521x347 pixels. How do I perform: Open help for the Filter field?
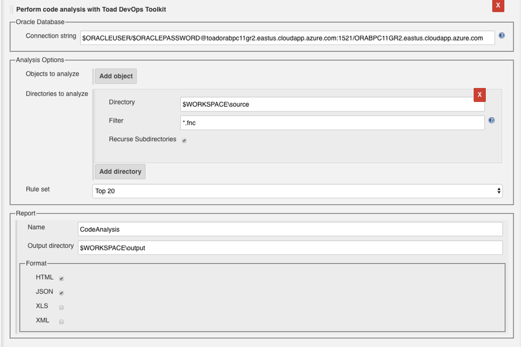point(491,120)
